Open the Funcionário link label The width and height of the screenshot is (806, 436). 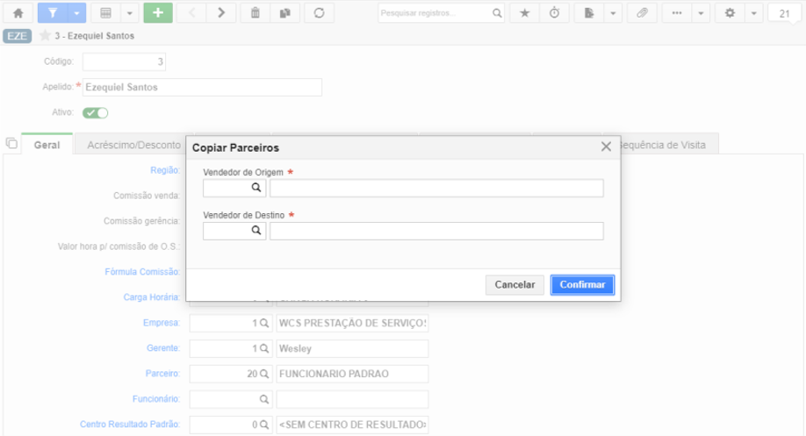pyautogui.click(x=156, y=398)
